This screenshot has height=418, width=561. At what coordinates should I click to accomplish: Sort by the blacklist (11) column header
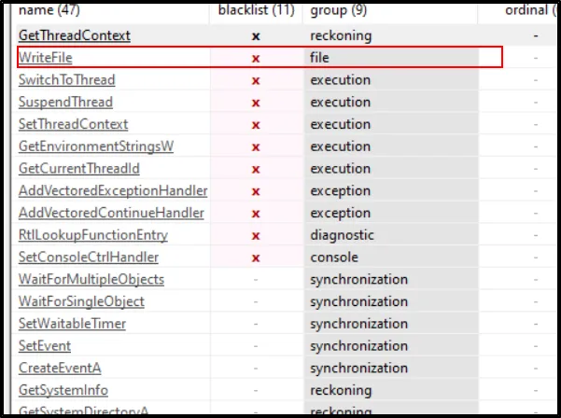point(255,11)
